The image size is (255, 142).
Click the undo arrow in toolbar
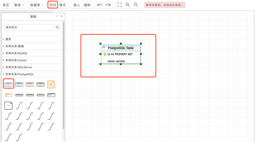coord(100,5)
